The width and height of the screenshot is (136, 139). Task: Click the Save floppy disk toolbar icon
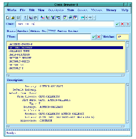[18, 18]
